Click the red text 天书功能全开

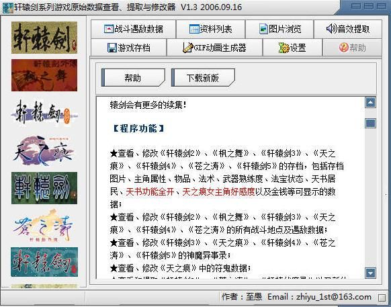pos(150,191)
